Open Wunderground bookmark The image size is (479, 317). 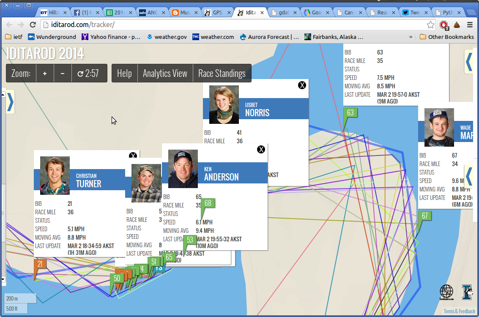[x=52, y=37]
